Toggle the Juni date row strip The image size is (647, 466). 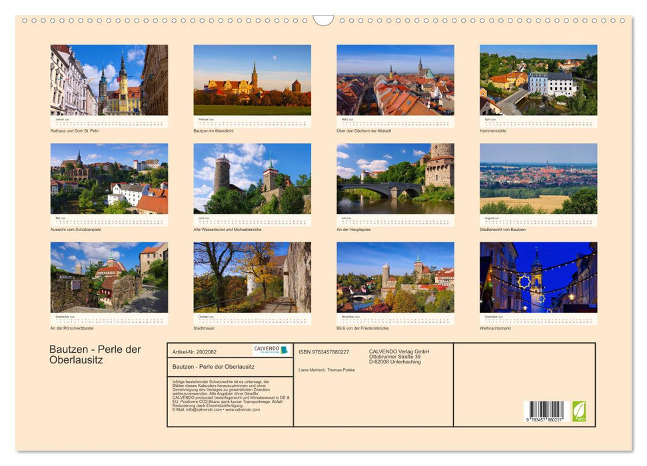point(252,220)
